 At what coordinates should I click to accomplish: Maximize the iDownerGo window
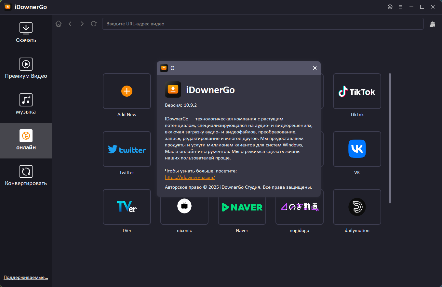pyautogui.click(x=422, y=7)
